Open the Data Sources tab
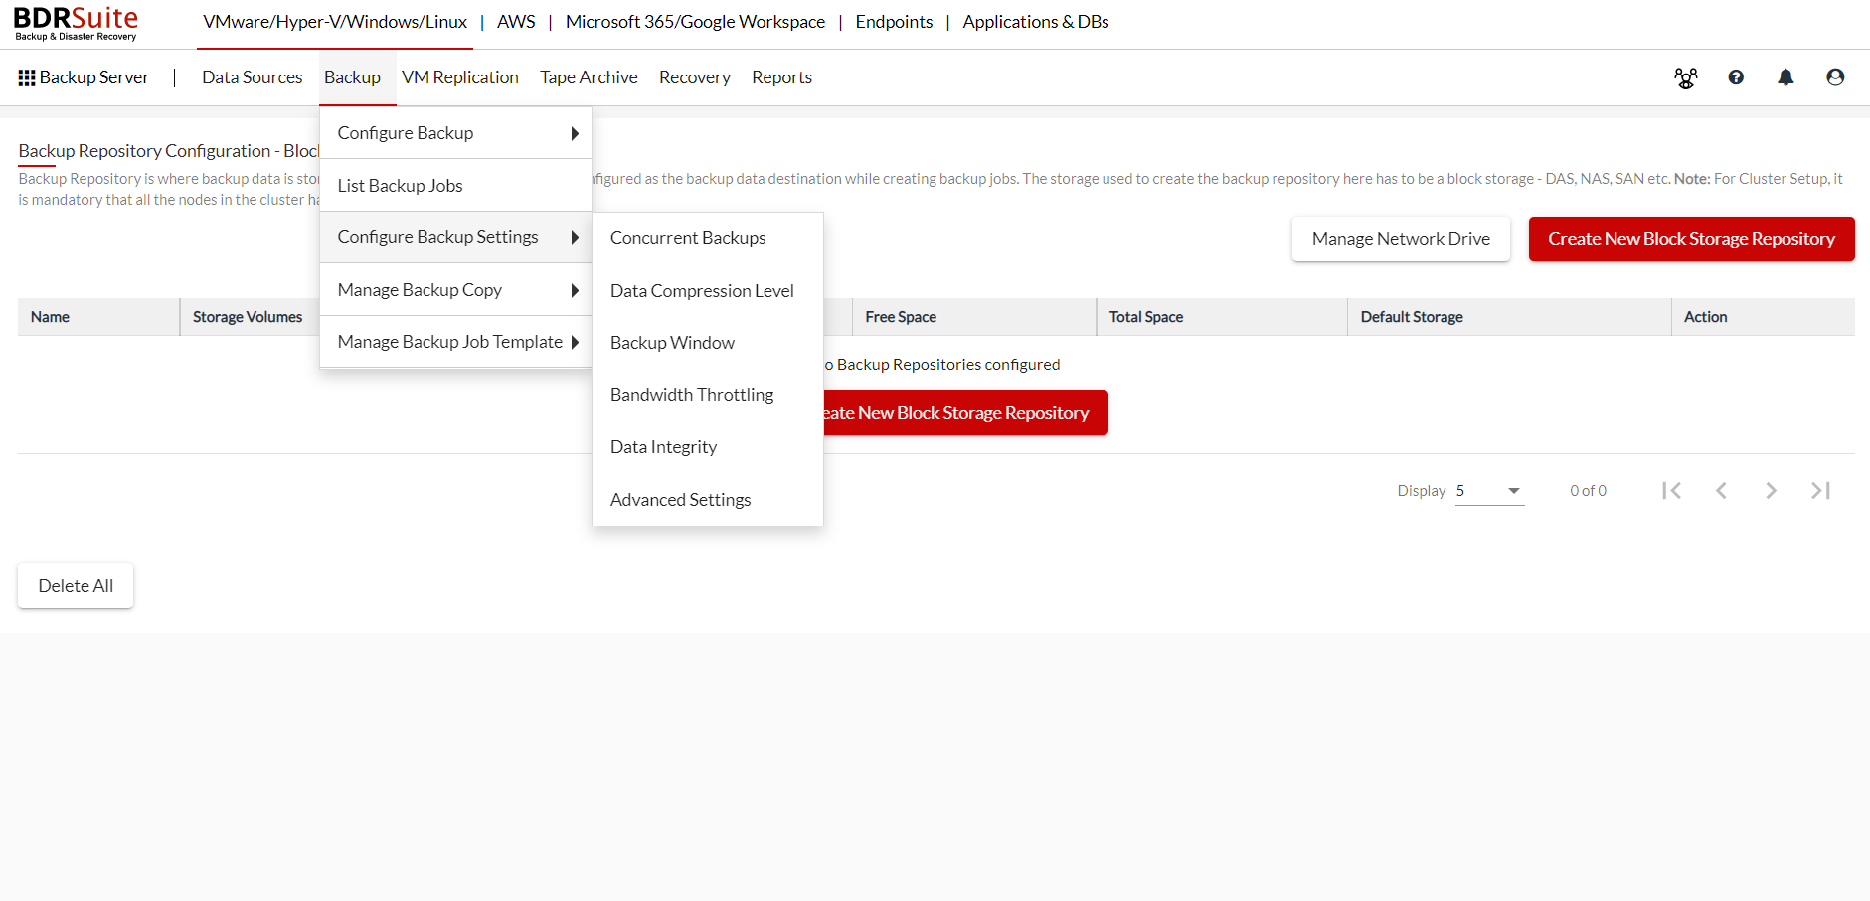 pos(253,77)
